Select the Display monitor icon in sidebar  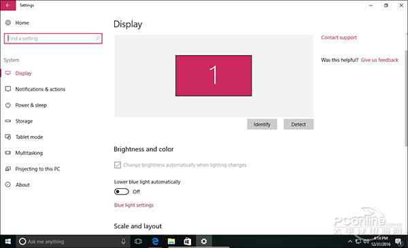(8, 73)
